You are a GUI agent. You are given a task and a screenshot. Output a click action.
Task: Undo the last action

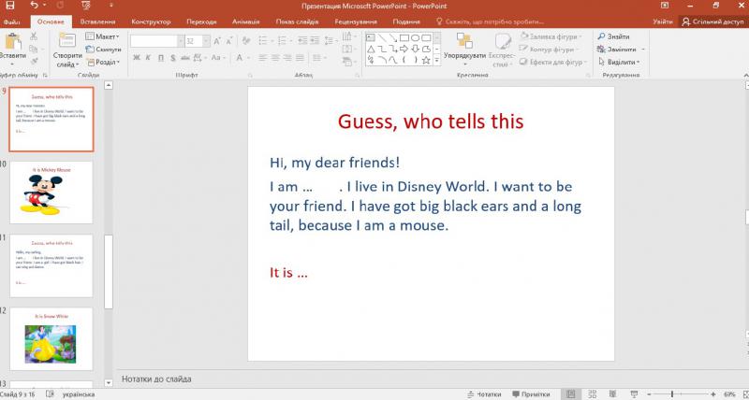[x=35, y=6]
